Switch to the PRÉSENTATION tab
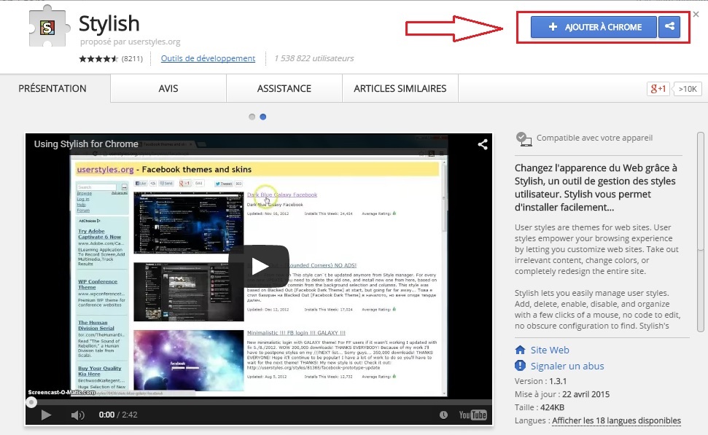Viewport: 708px width, 435px height. [x=52, y=88]
